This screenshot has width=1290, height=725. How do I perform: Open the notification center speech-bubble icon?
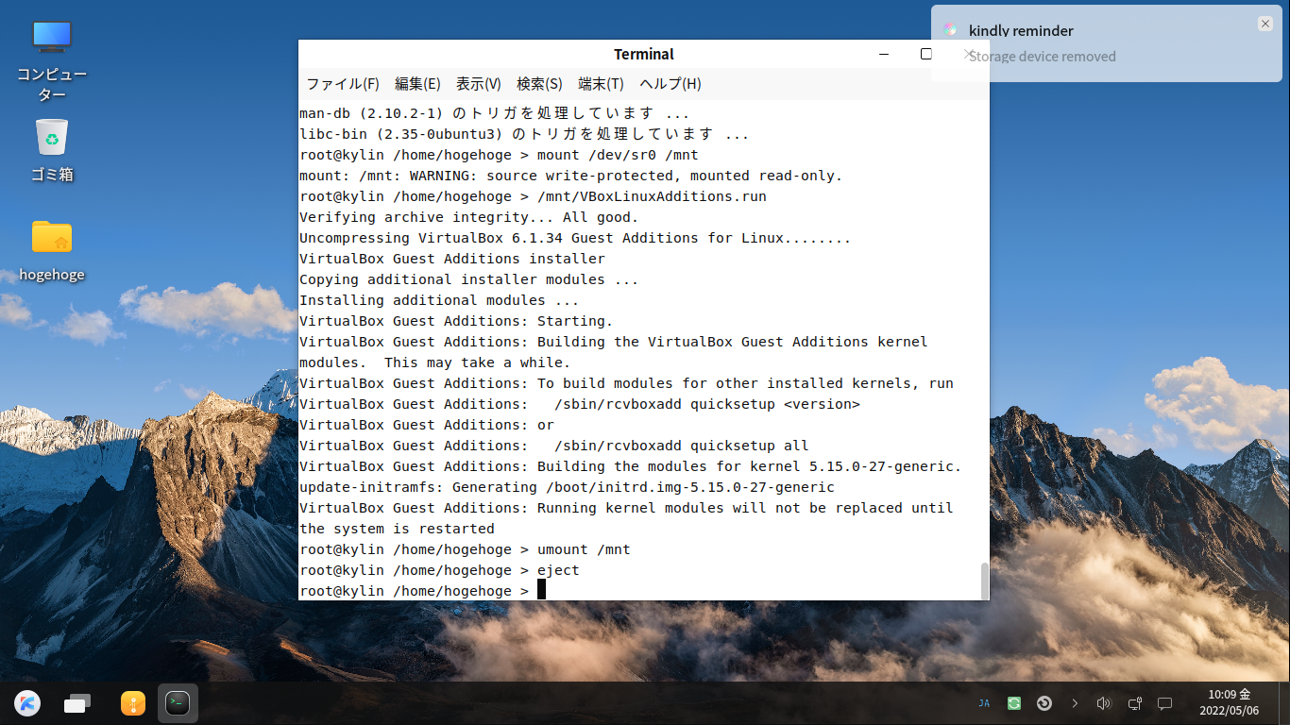coord(1165,703)
